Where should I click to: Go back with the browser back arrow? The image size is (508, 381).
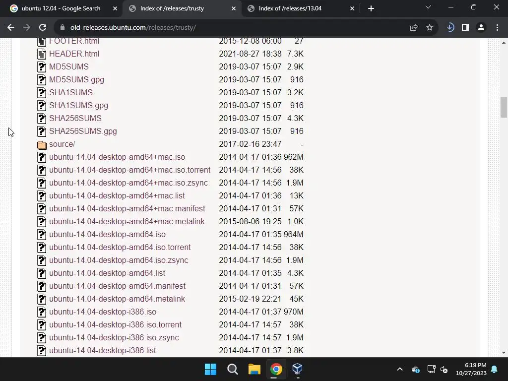[x=11, y=28]
